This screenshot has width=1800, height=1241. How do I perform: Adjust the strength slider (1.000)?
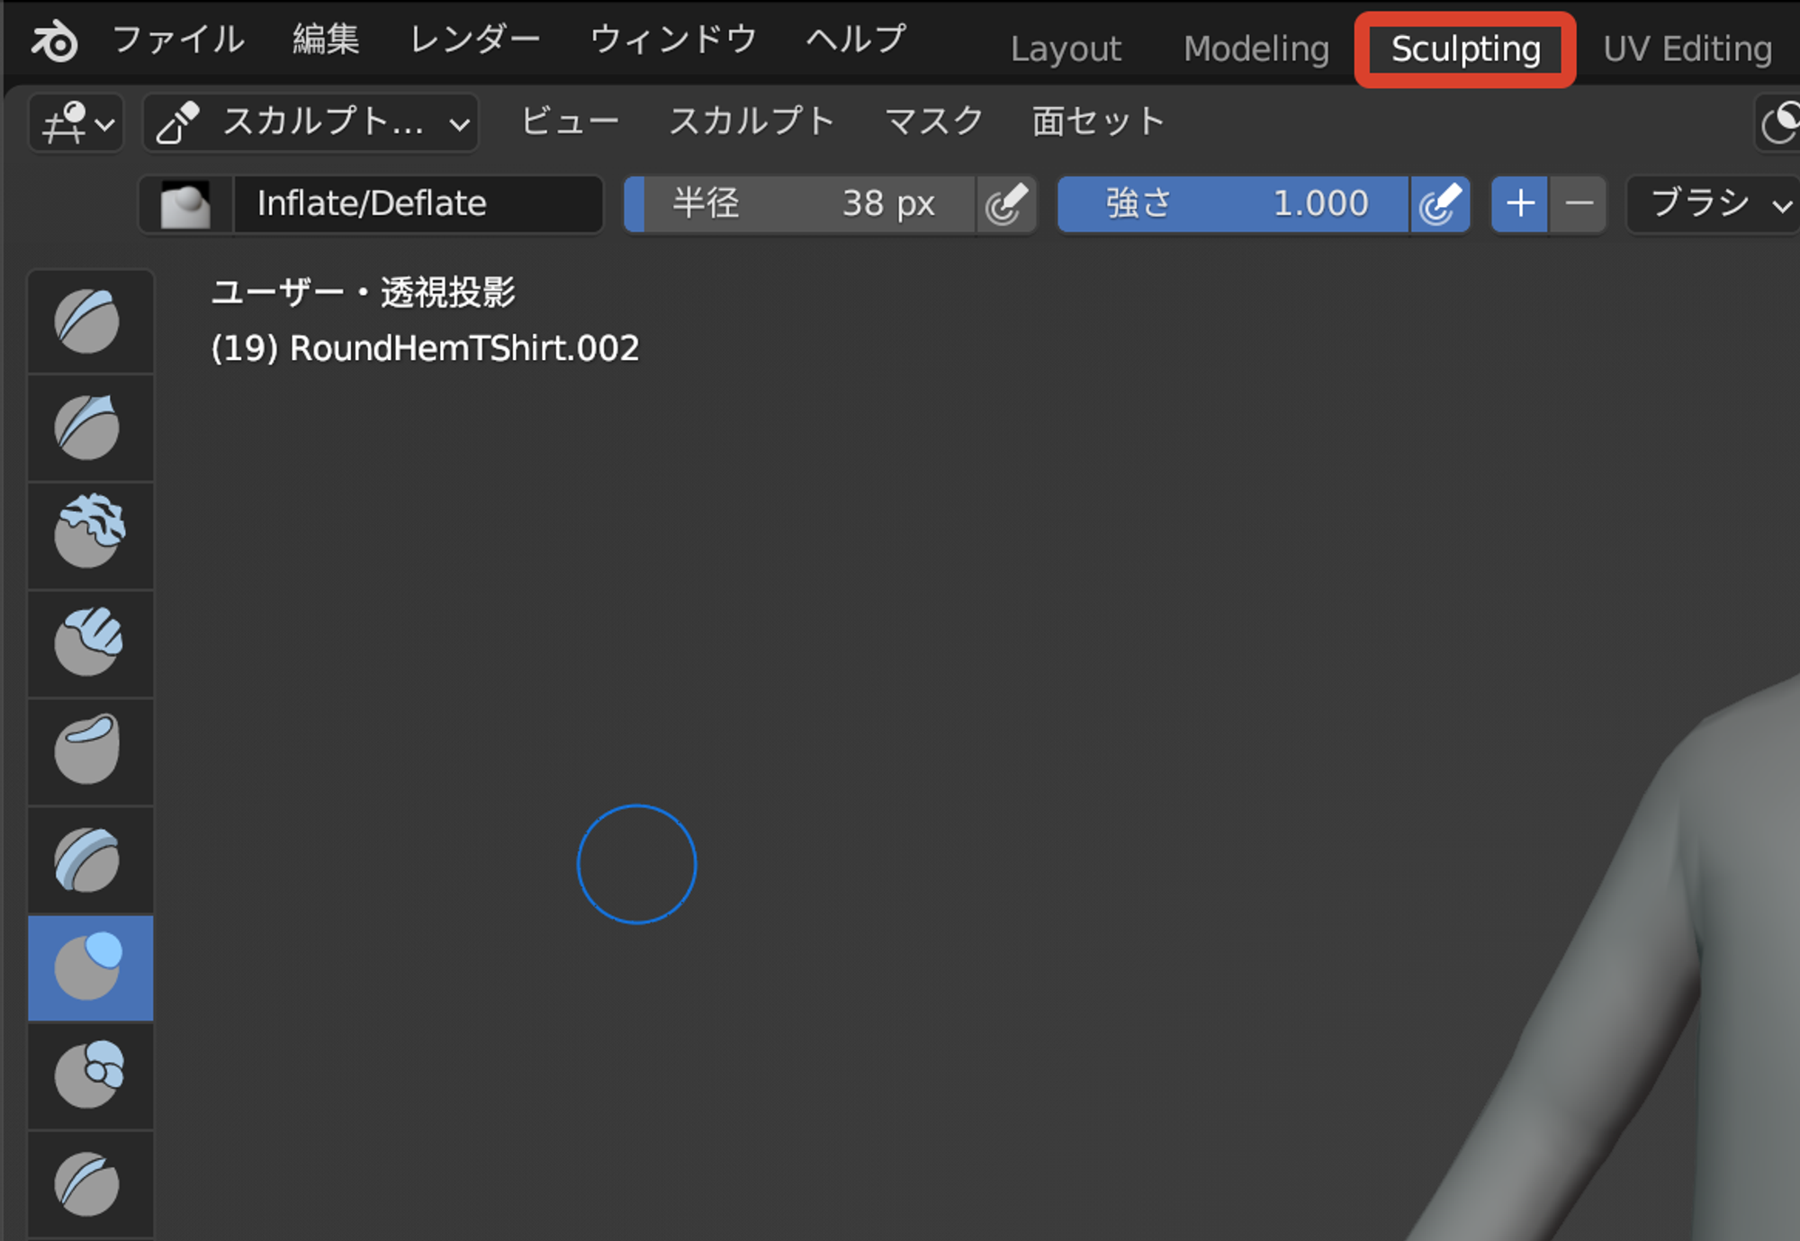[1233, 204]
